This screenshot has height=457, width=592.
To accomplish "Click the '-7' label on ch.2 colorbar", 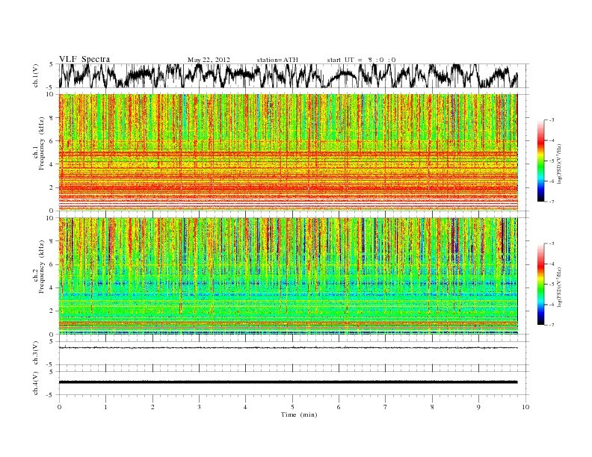I will (x=552, y=325).
